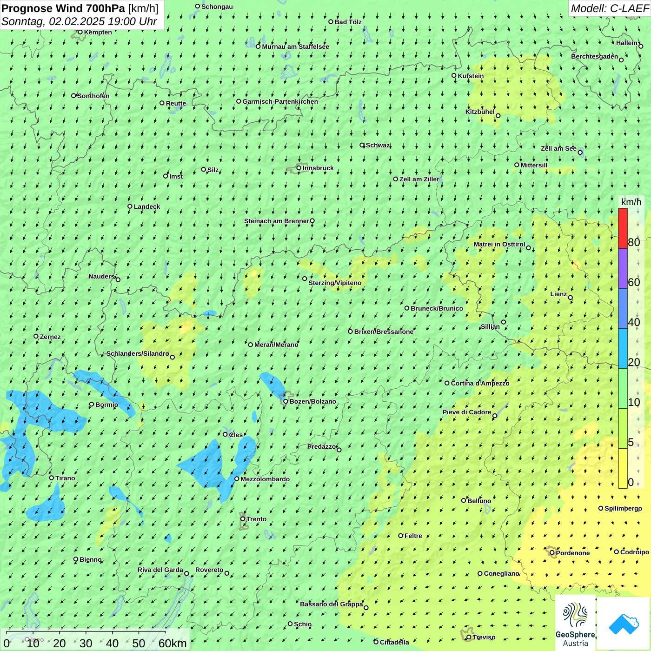Click the 'Cles' label
The height and width of the screenshot is (651, 651).
(236, 435)
